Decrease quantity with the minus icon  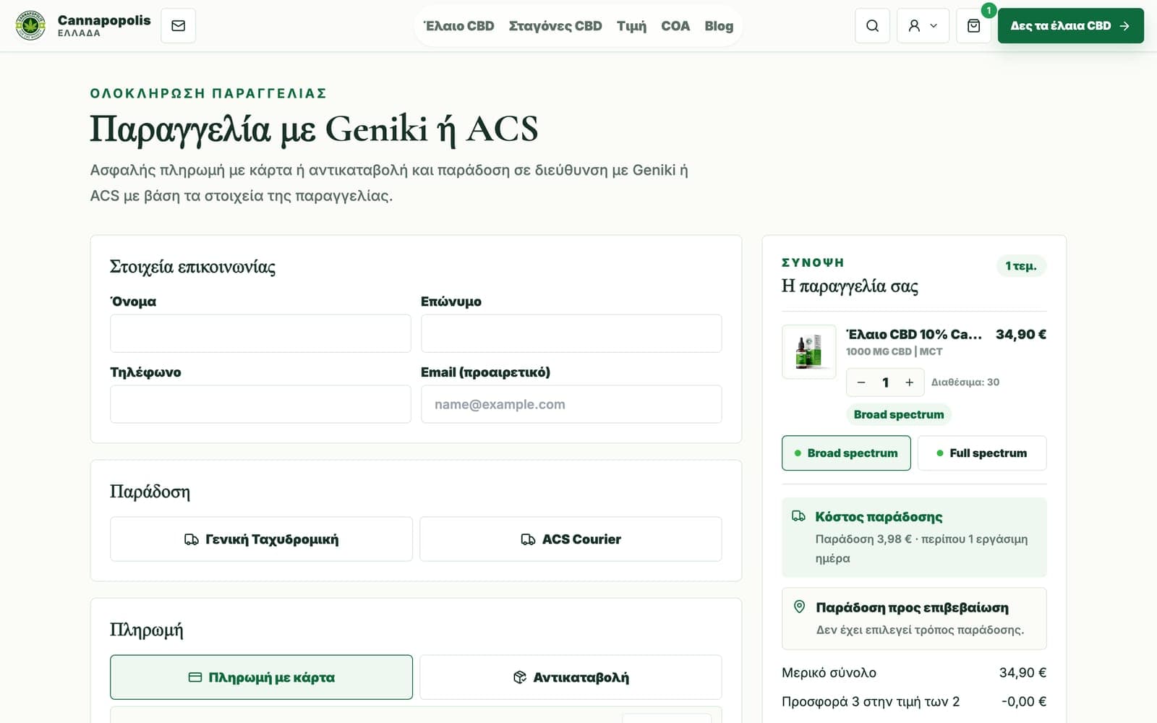861,382
